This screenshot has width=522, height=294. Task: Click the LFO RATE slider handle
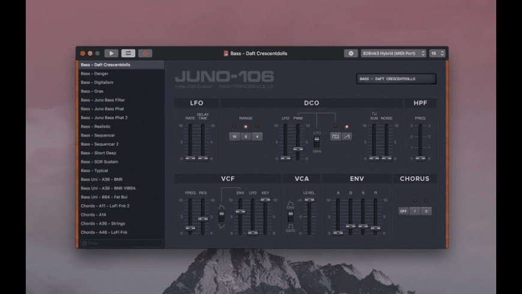click(x=190, y=158)
